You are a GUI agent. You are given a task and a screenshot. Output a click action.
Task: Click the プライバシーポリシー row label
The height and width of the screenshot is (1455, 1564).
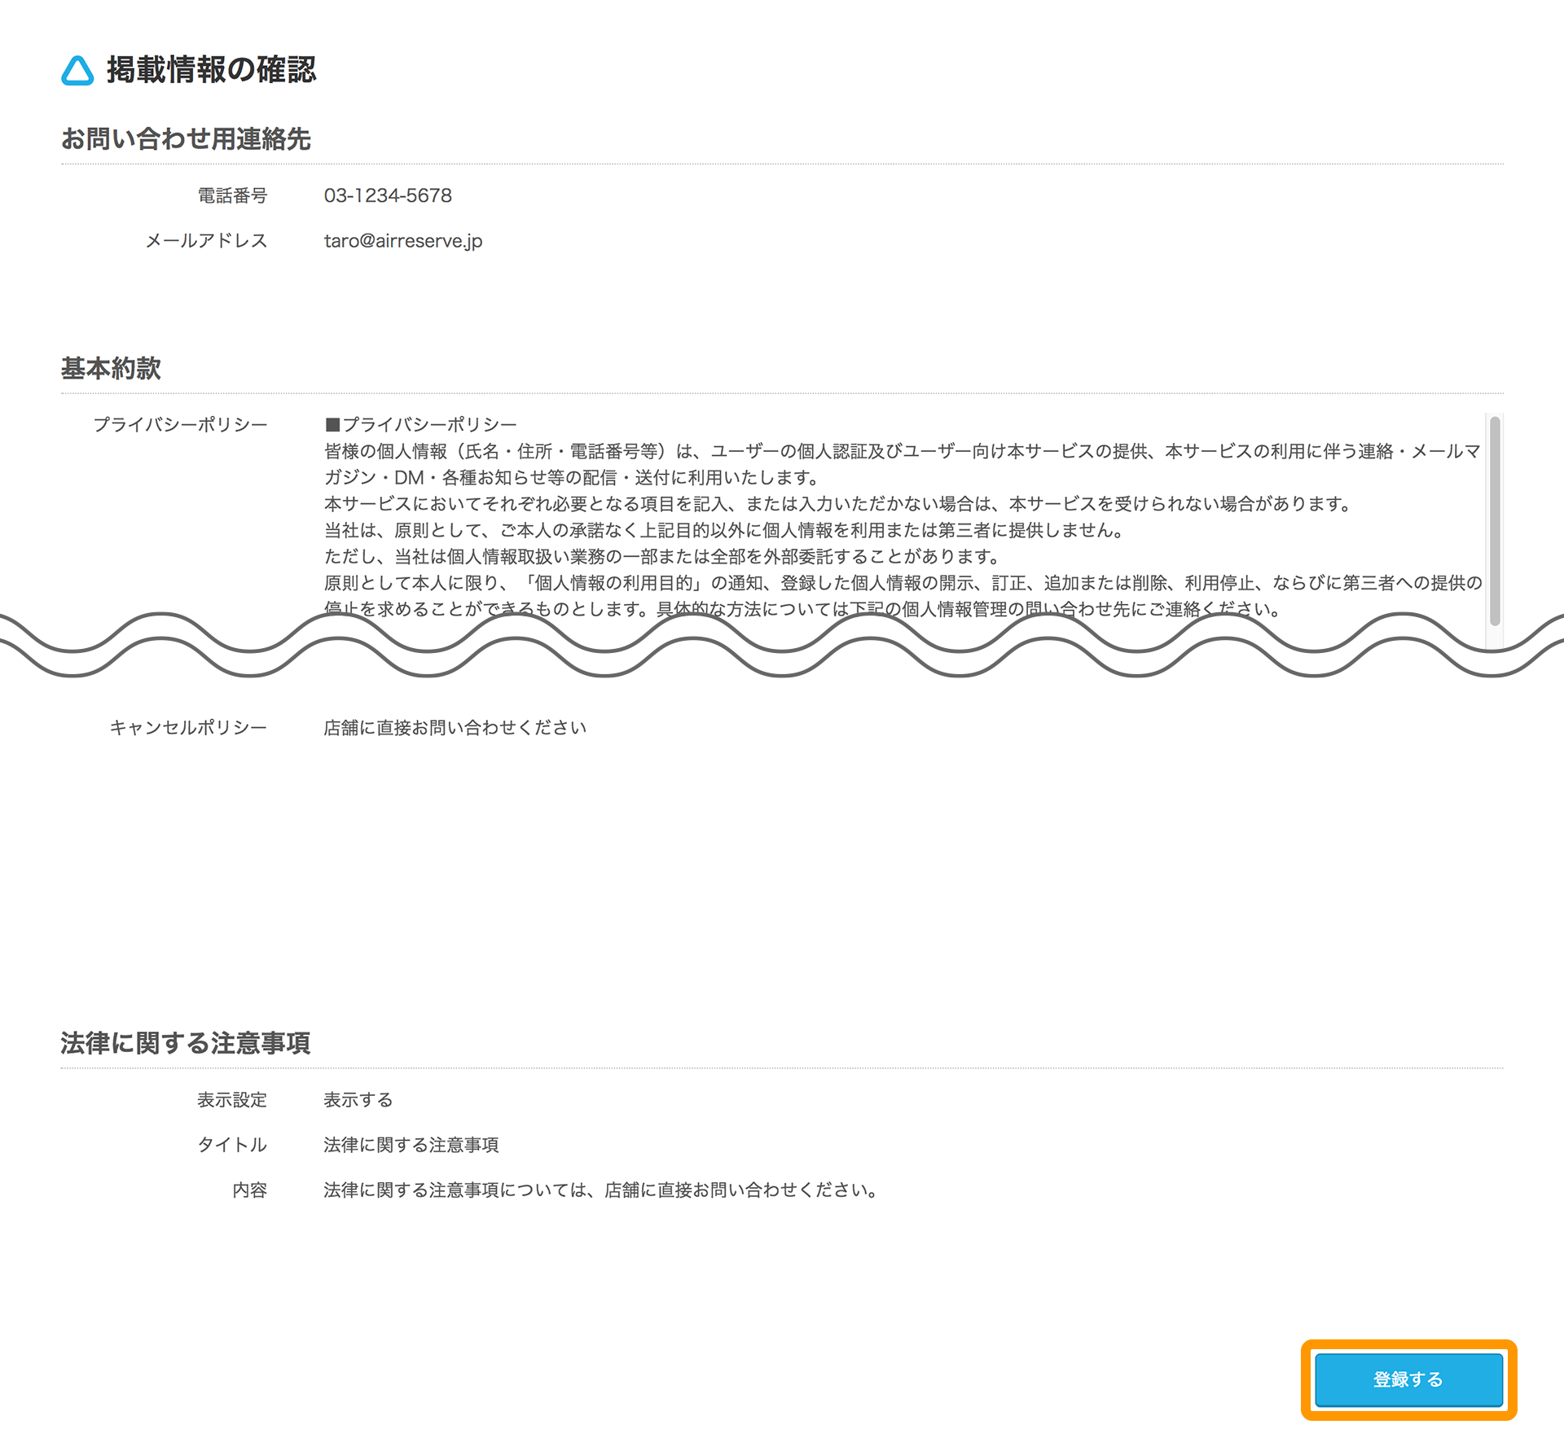pyautogui.click(x=180, y=425)
